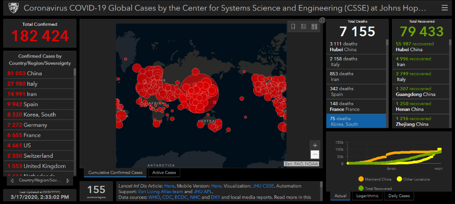Select highlighted Korea, South 75 deaths row
The width and height of the screenshot is (455, 204).
click(356, 121)
